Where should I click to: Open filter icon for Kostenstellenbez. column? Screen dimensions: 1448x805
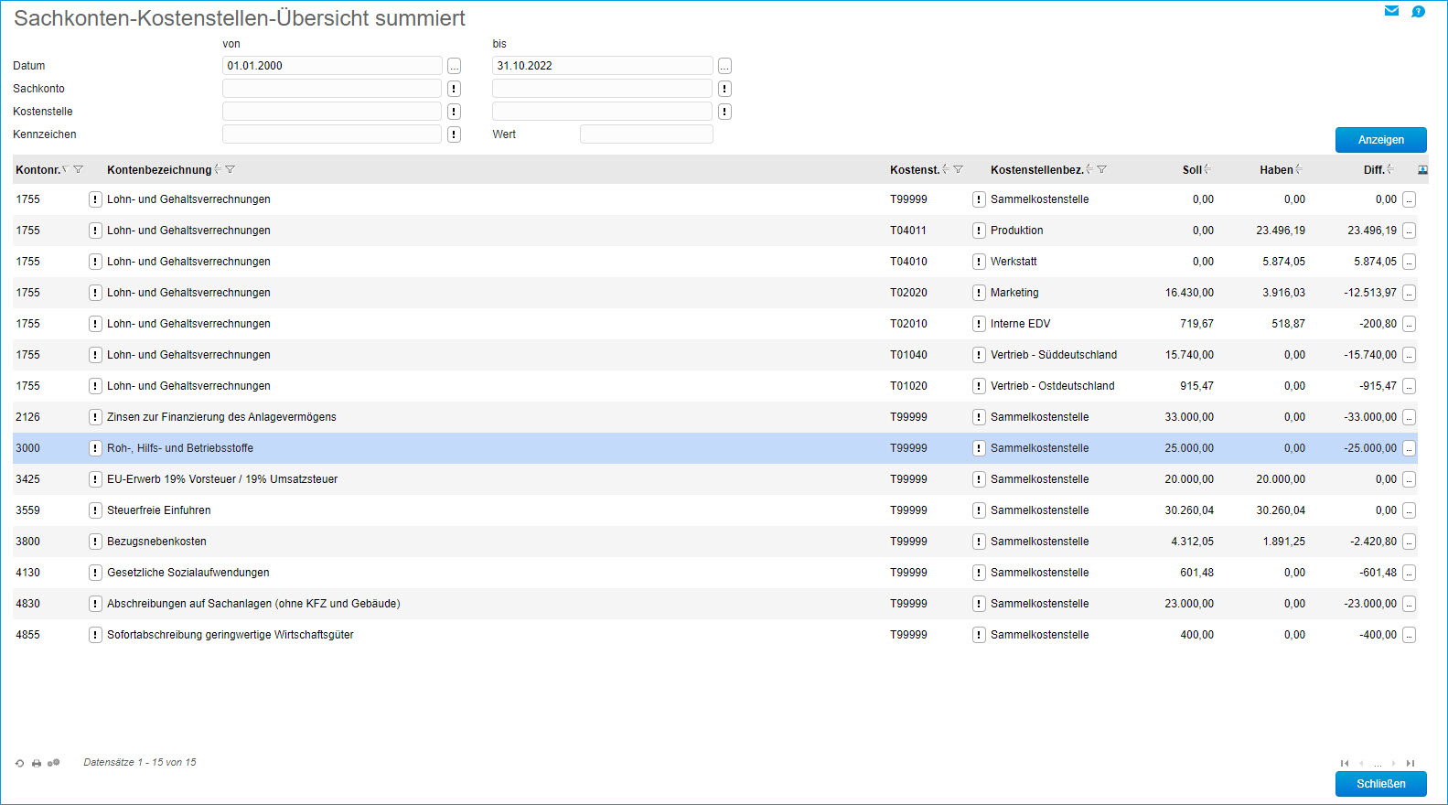coord(1102,170)
